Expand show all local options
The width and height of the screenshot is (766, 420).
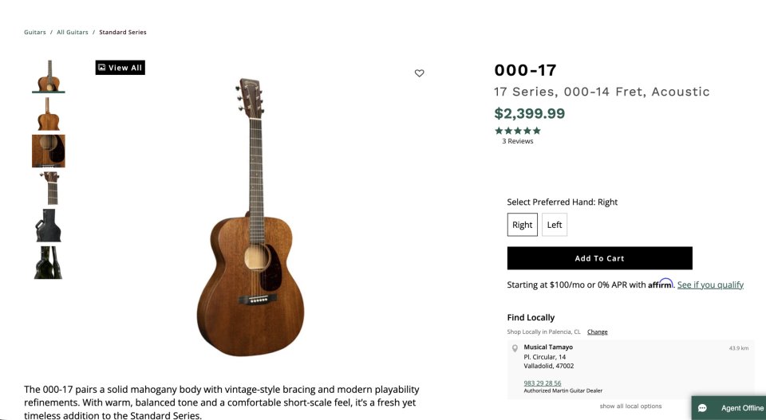point(630,406)
